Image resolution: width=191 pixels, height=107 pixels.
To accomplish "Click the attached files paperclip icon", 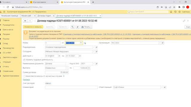I will 78,27.
